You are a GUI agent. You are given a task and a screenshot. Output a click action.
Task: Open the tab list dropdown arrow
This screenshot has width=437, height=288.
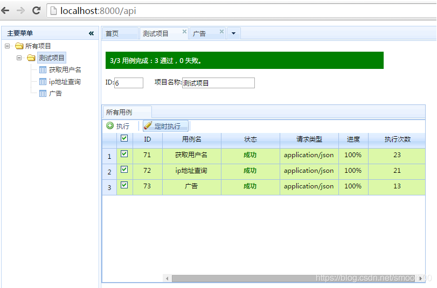233,33
